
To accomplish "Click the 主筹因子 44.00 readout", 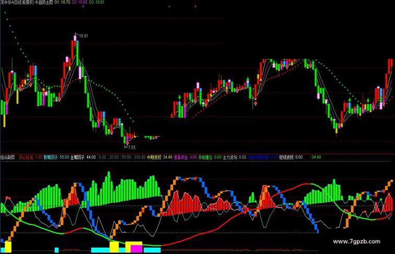I will (x=83, y=157).
